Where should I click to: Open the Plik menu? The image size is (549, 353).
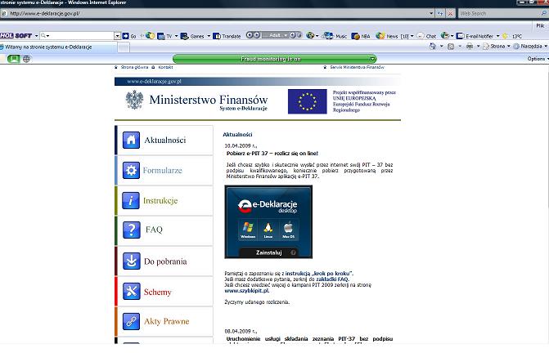[x=540, y=25]
